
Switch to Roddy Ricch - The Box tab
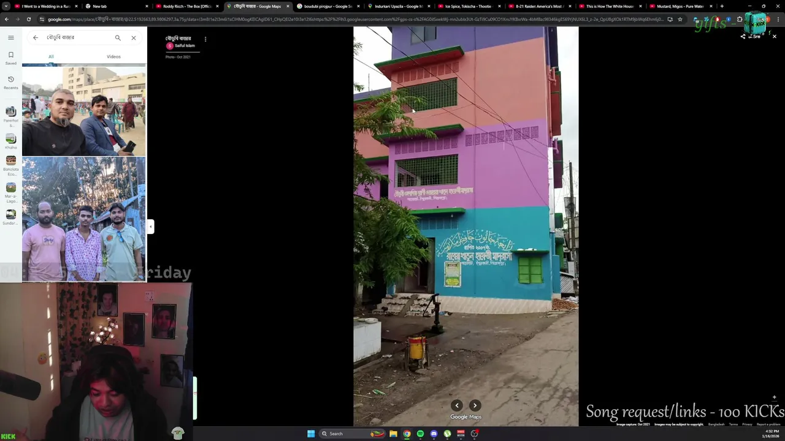click(x=187, y=6)
